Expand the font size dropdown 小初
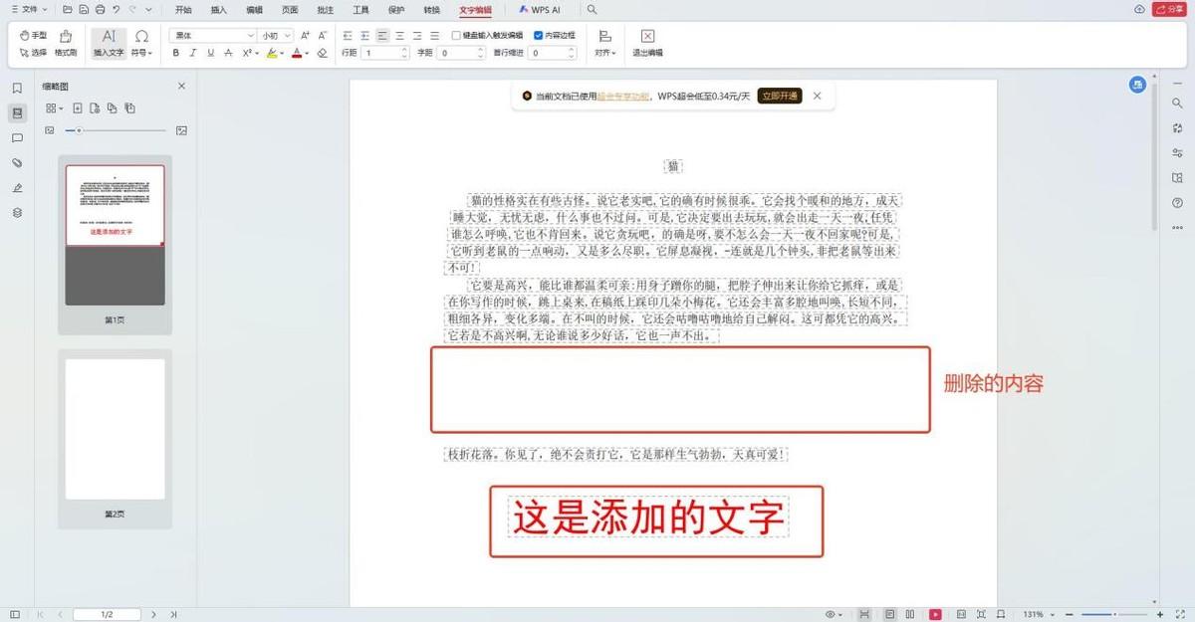This screenshot has width=1195, height=622. click(x=276, y=35)
